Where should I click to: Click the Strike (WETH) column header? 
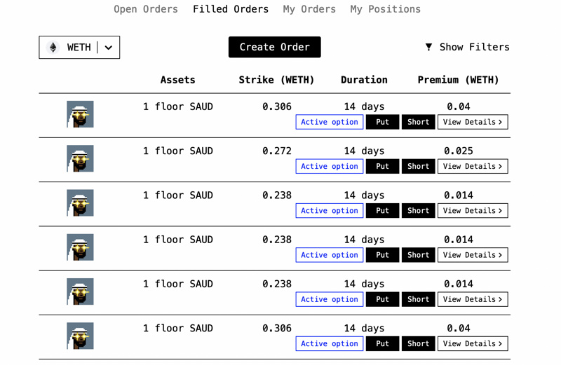coord(276,80)
